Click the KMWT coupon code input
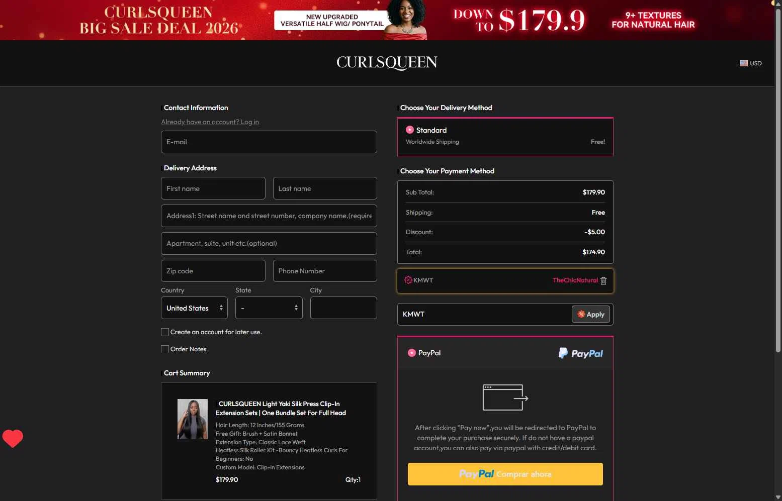This screenshot has height=501, width=782. [485, 314]
